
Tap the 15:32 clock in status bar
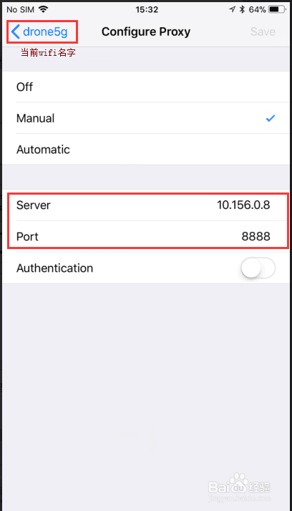click(x=147, y=9)
